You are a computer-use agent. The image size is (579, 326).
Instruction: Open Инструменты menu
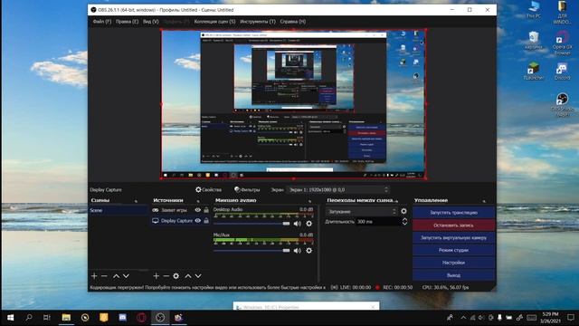[258, 22]
